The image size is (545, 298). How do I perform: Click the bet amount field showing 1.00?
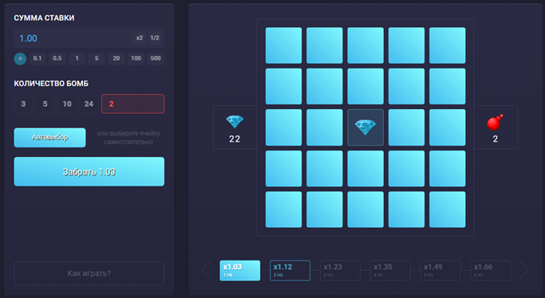tap(73, 38)
